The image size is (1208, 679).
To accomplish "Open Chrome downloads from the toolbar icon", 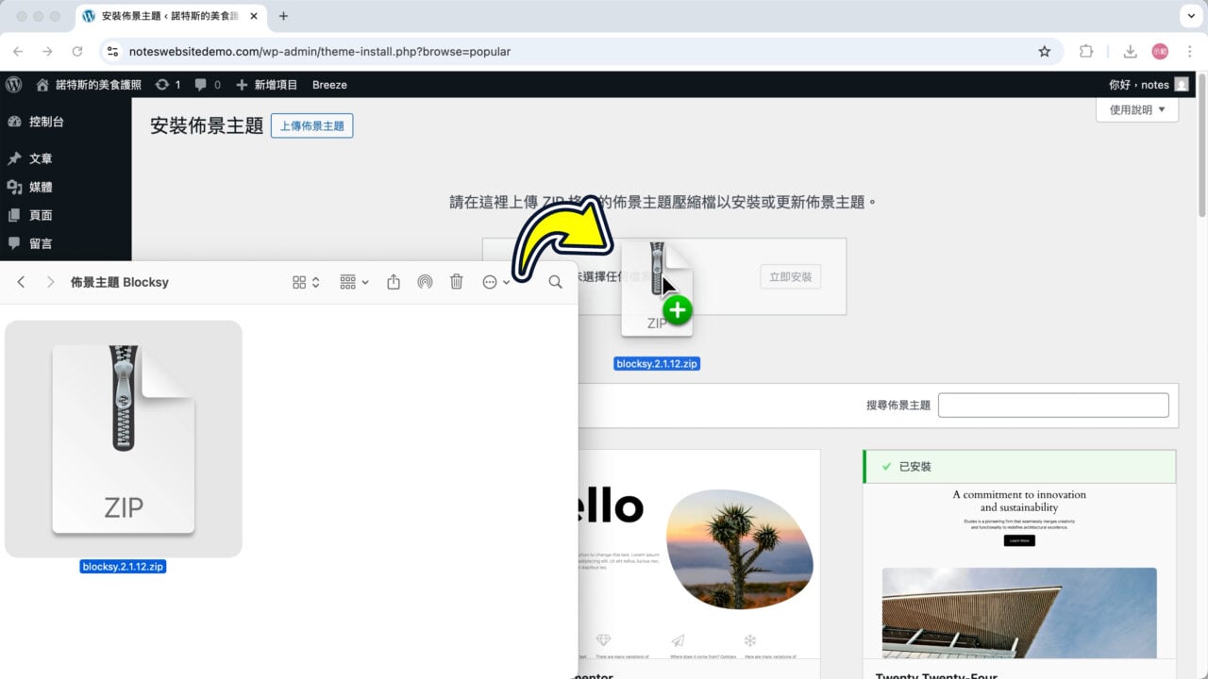I will [x=1129, y=52].
